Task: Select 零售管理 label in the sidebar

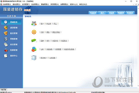Action: tap(14, 39)
